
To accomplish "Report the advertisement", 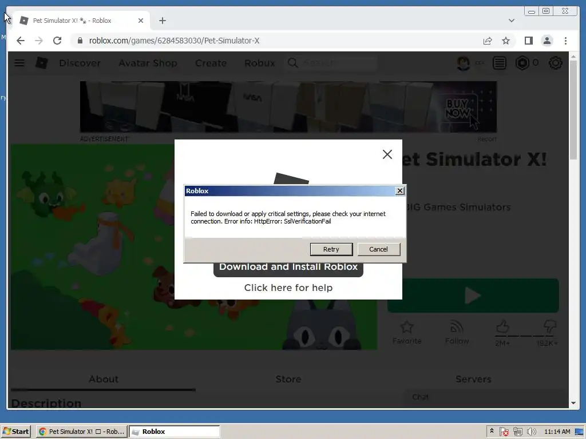I will click(487, 139).
